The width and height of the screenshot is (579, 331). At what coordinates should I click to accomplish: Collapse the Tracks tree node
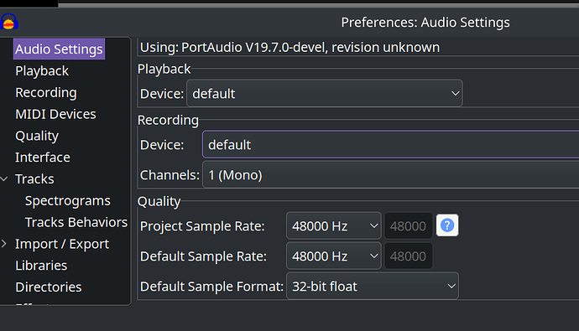(x=4, y=179)
